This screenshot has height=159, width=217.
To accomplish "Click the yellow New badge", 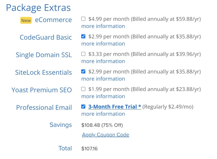I will click(26, 20).
